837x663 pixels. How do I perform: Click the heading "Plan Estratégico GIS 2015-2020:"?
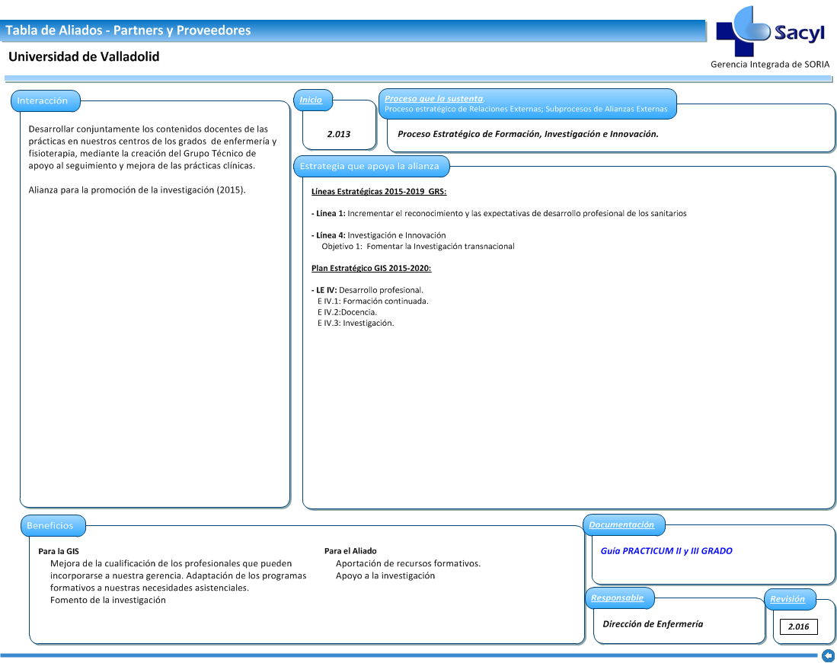(372, 268)
